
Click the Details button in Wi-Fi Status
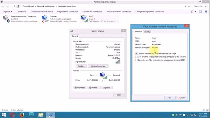[81, 66]
